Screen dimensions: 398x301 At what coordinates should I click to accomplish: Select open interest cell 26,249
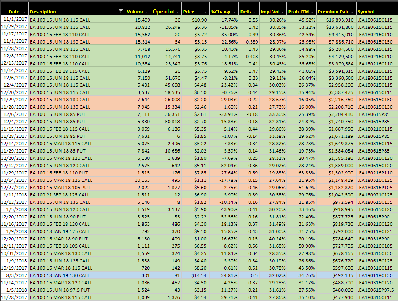(x=166, y=27)
